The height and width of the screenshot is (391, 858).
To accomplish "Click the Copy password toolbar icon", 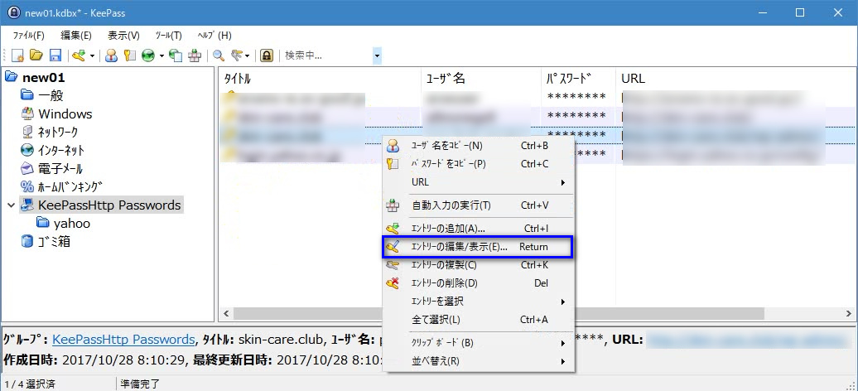I will click(x=129, y=56).
